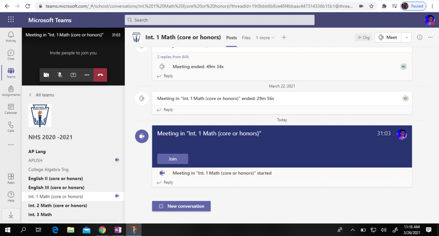This screenshot has height=236, width=439.
Task: Reply under 'Meeting ended: 49m 34s'
Action: [165, 76]
